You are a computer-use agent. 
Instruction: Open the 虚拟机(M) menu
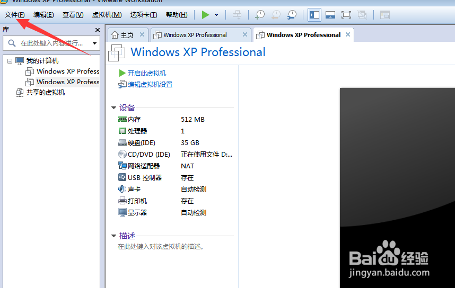[x=107, y=15]
